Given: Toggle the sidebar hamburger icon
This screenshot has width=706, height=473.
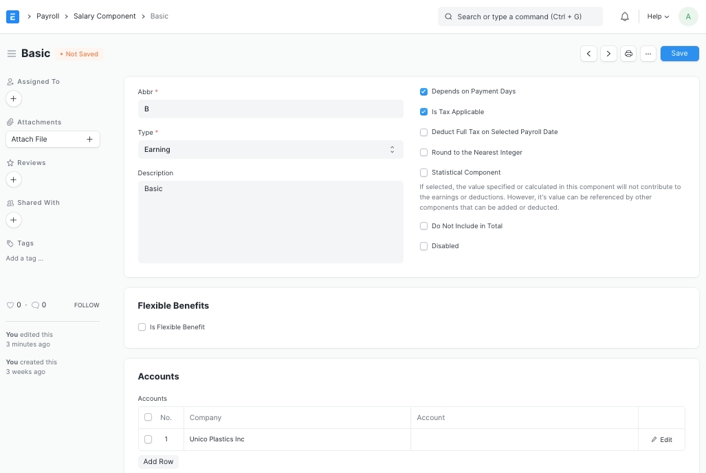Looking at the screenshot, I should point(12,54).
